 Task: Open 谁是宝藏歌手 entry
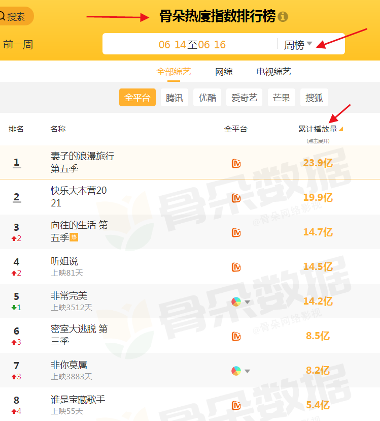click(x=78, y=400)
